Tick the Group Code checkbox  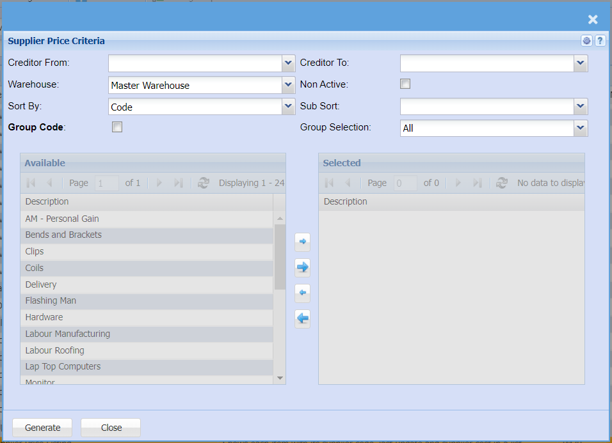click(x=117, y=127)
